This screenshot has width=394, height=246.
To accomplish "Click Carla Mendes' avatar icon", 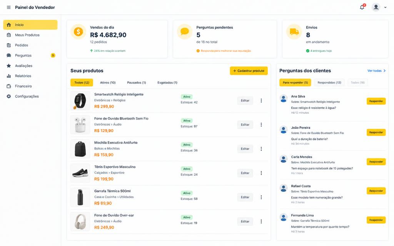I will point(284,159).
